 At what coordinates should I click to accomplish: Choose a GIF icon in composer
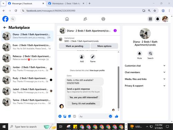click(74, 116)
